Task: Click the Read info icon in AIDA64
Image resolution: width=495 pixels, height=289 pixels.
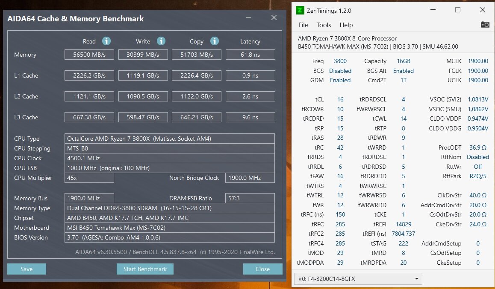Action: (106, 41)
